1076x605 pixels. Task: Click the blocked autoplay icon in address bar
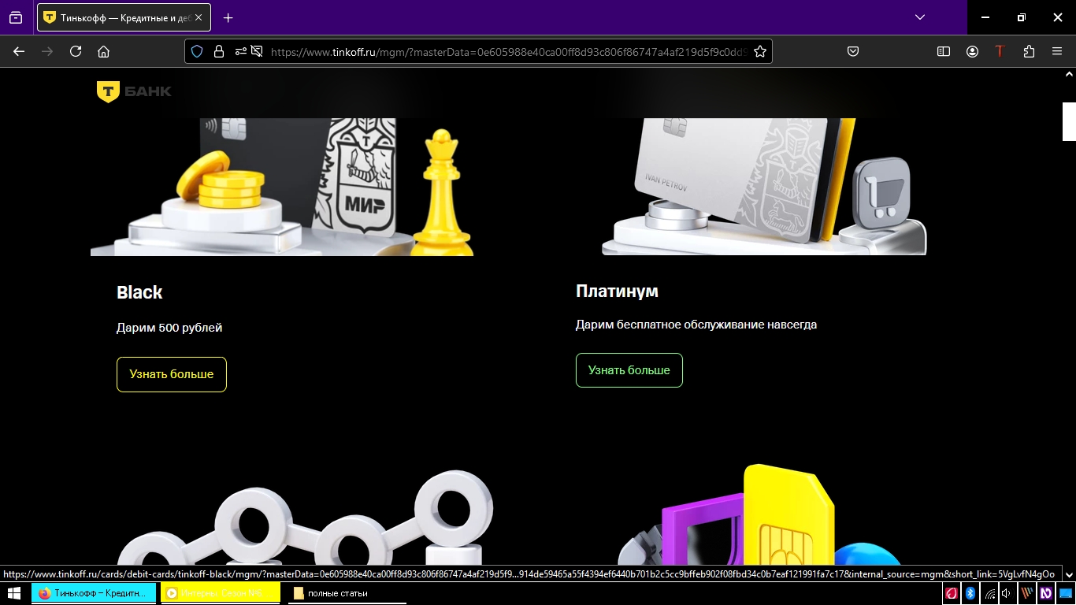tap(257, 51)
